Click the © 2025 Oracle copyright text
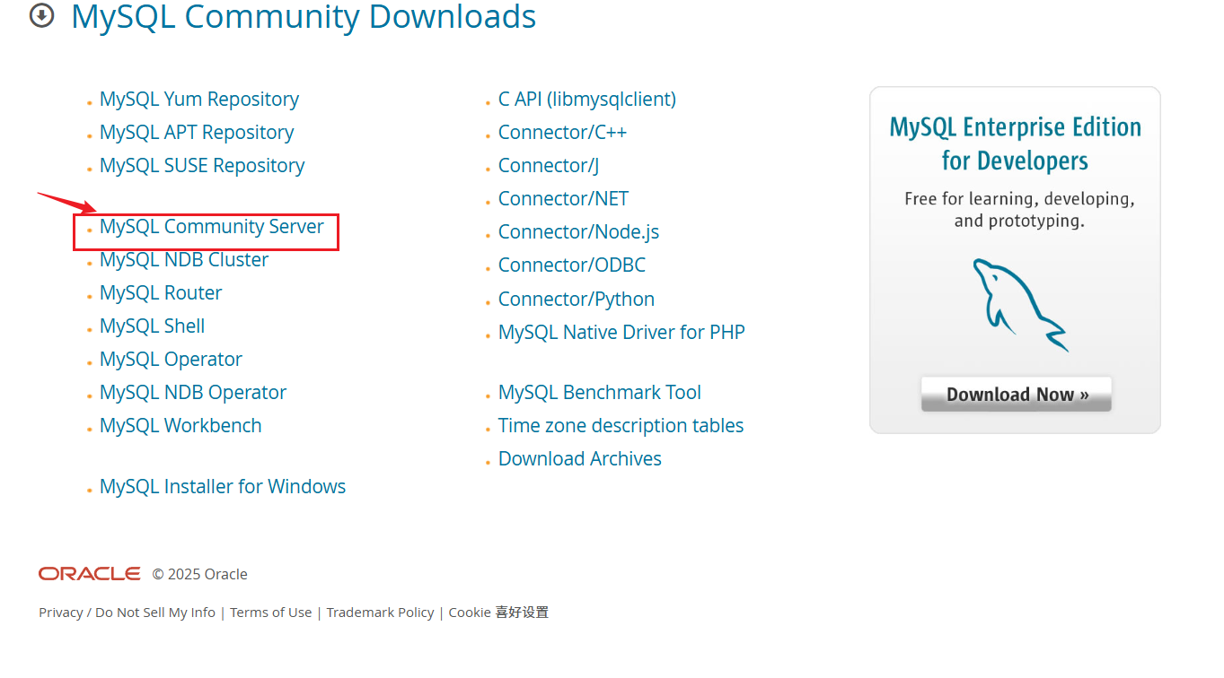 click(199, 574)
